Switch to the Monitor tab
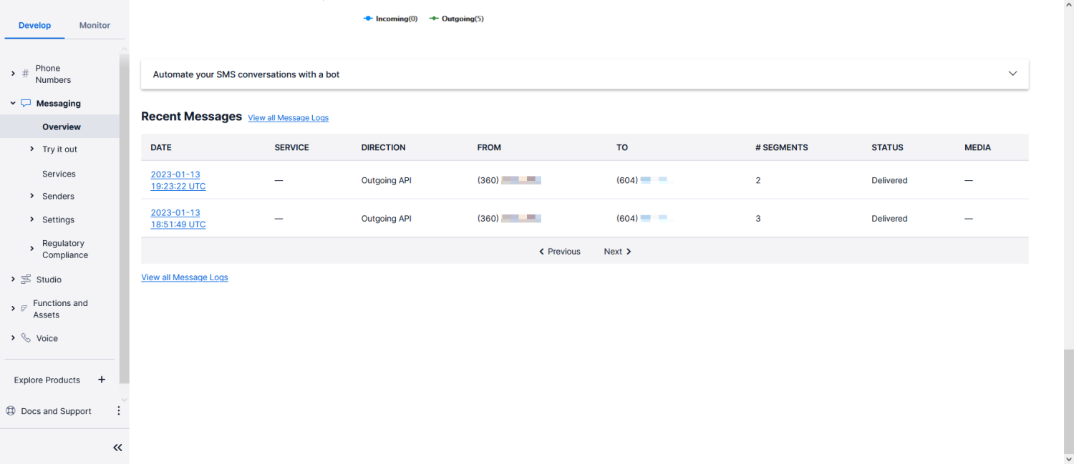Viewport: 1074px width, 464px height. 95,25
